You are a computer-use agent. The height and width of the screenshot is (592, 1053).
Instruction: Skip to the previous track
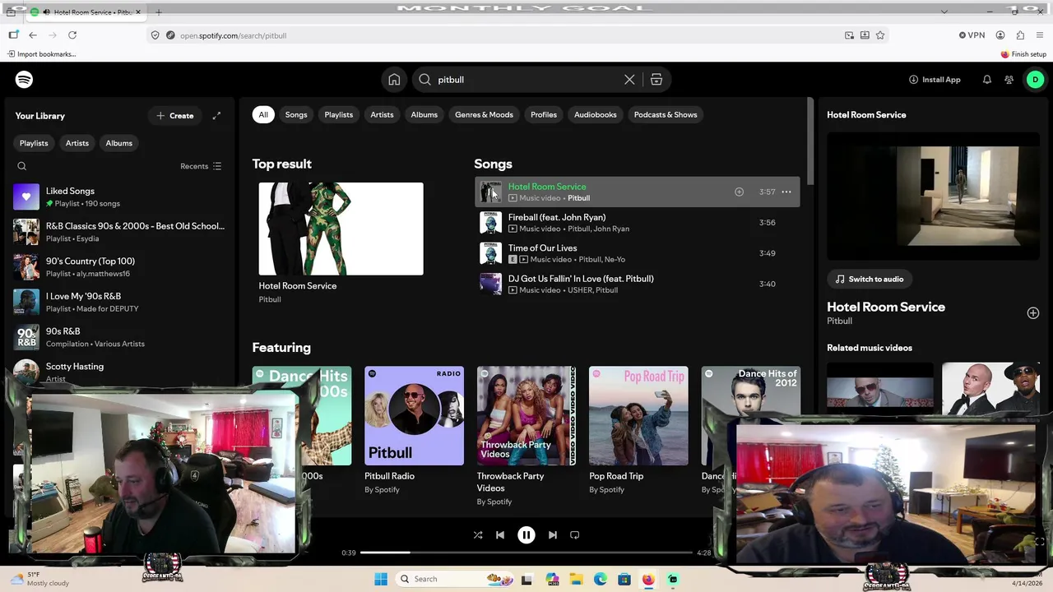tap(499, 535)
